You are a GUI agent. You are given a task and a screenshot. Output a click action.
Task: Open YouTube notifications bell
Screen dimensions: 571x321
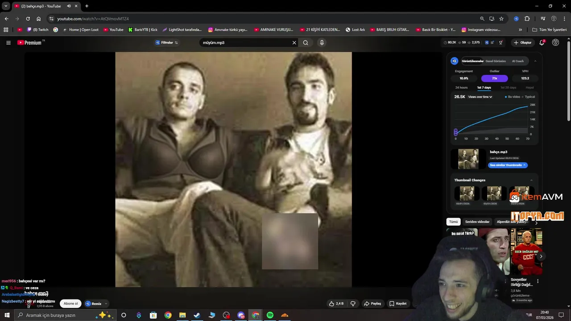point(542,43)
